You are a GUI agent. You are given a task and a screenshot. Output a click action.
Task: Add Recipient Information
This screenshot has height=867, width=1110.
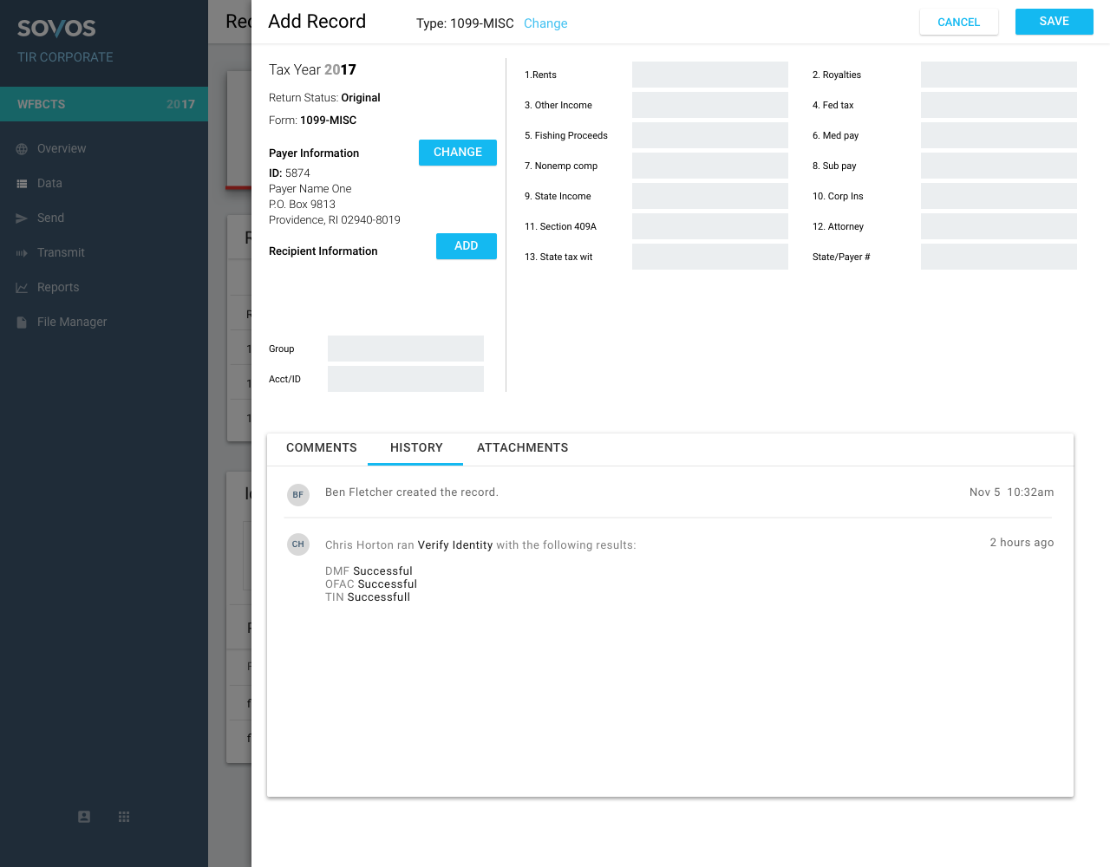point(466,246)
